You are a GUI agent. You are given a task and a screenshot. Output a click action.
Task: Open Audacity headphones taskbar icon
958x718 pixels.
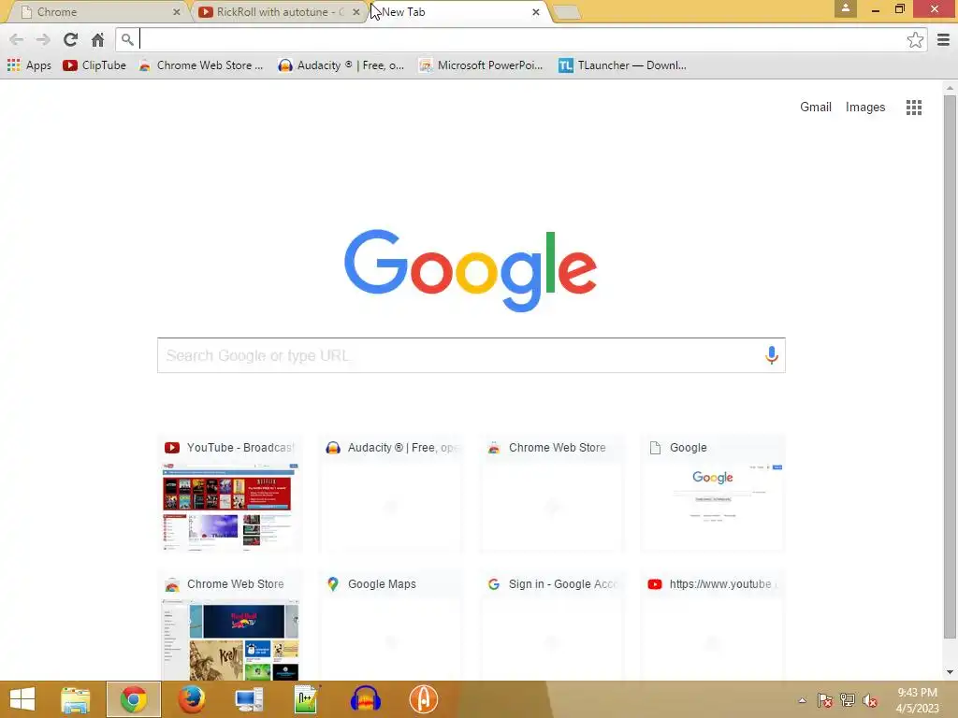click(366, 699)
